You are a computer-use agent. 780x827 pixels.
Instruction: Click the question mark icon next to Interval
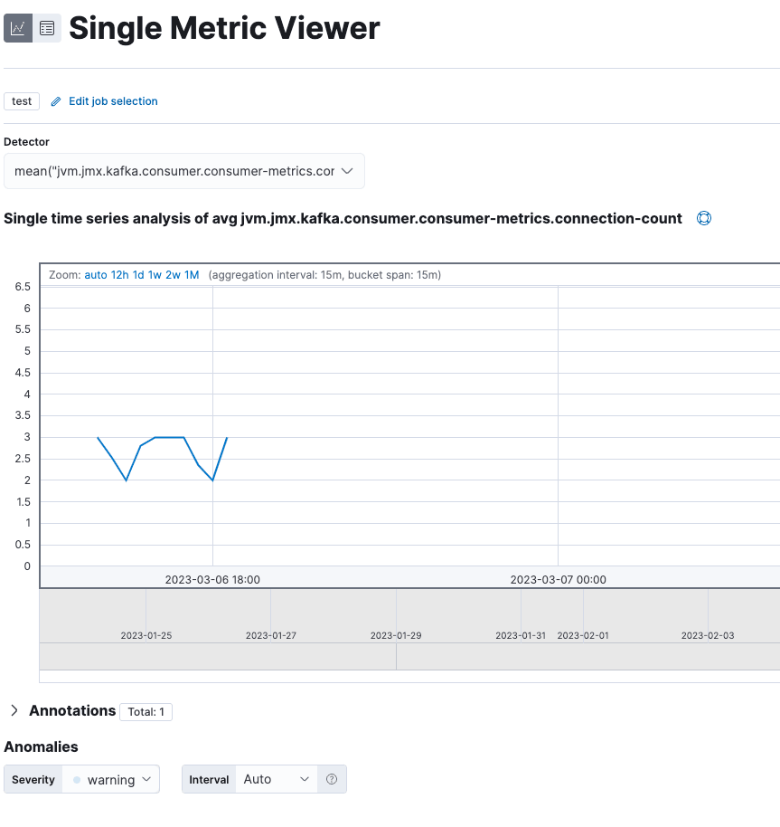[x=332, y=779]
